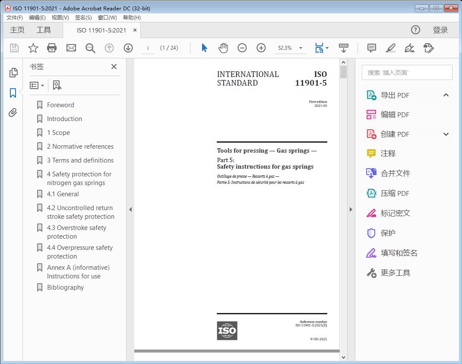Image resolution: width=462 pixels, height=364 pixels.
Task: Open the zoom level 52.3% dropdown
Action: click(x=301, y=48)
